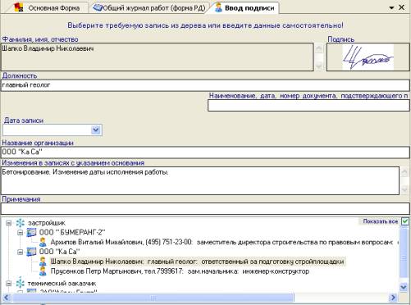The width and height of the screenshot is (411, 305).
Task: Click the signature image thumbnail
Action: [368, 57]
